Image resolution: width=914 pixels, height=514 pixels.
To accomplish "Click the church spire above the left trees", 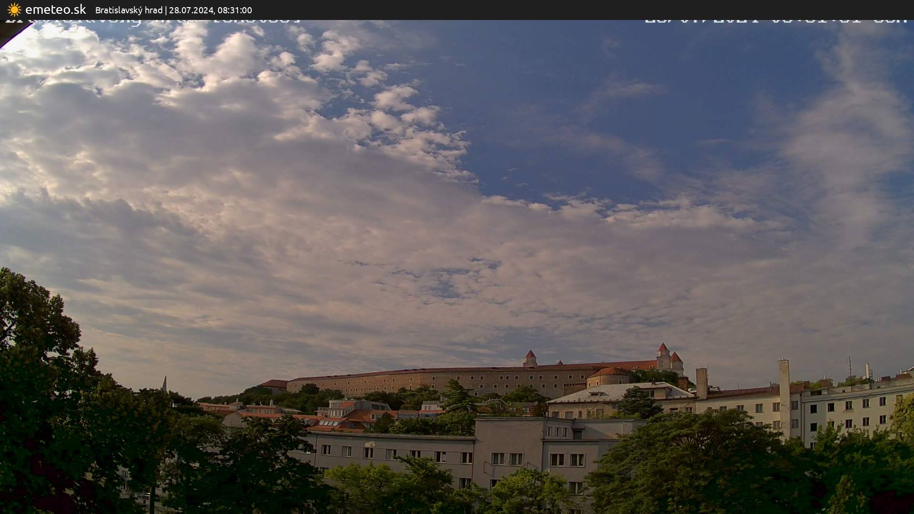I will (164, 383).
